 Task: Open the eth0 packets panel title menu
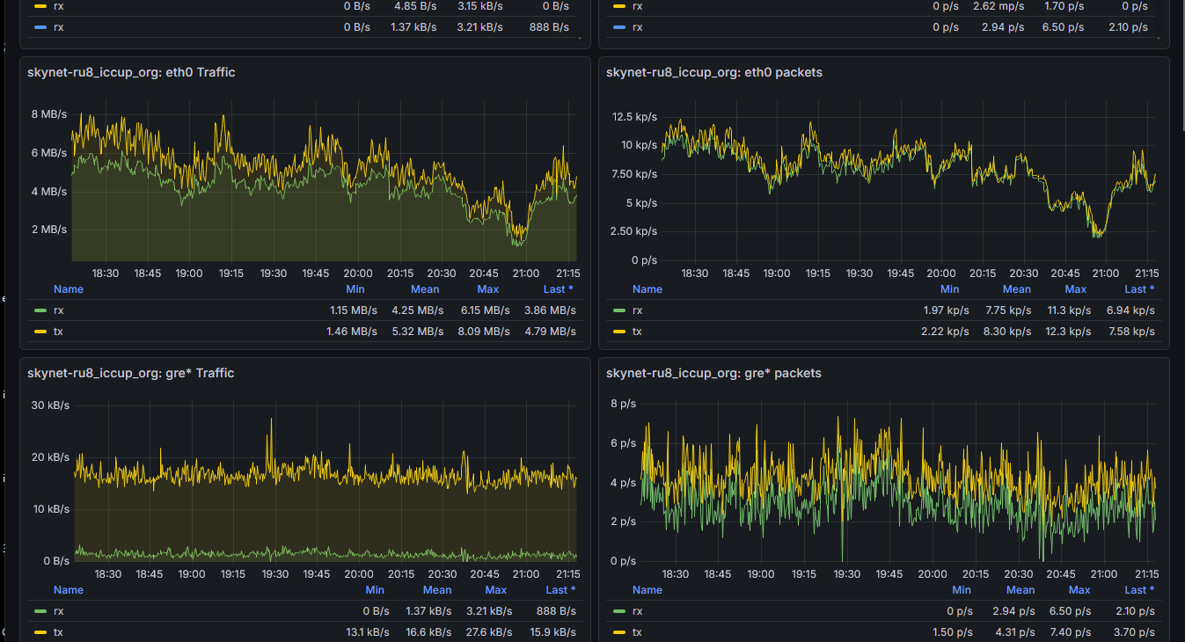pyautogui.click(x=714, y=73)
